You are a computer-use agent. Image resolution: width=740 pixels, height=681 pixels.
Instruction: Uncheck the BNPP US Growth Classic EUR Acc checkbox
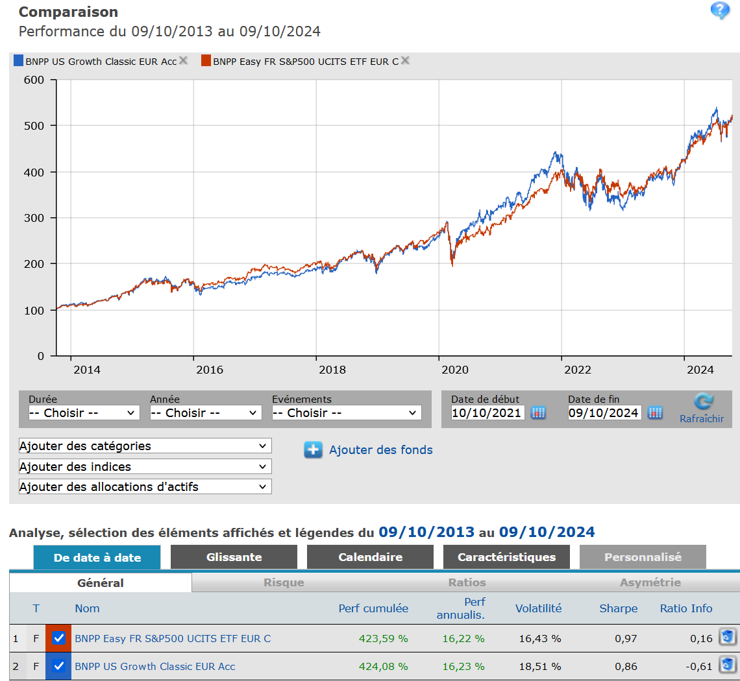click(x=58, y=666)
